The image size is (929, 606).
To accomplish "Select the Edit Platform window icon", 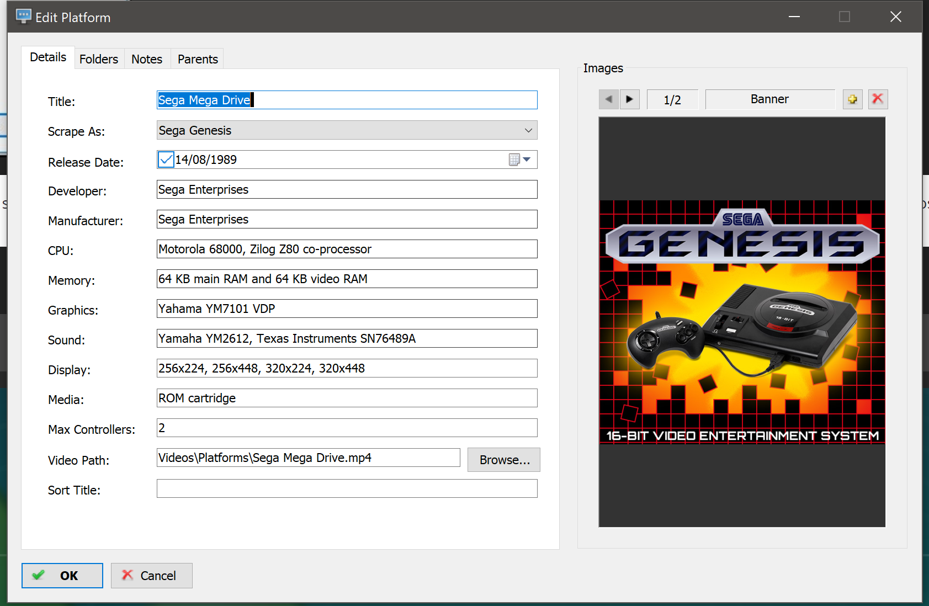I will [24, 17].
